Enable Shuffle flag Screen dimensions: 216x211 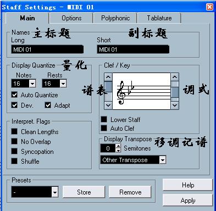[14, 161]
